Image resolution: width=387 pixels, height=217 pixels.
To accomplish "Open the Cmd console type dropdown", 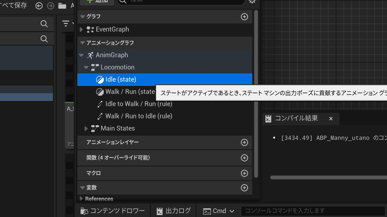I will point(219,211).
